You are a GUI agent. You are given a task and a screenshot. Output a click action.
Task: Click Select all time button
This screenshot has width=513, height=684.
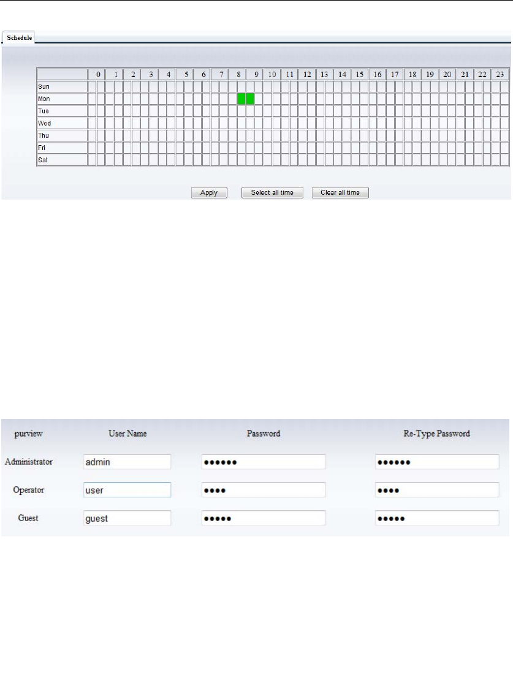tap(273, 193)
